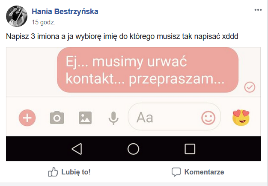Image resolution: width=268 pixels, height=186 pixels.
Task: Click the Lubię to! button
Action: pos(69,172)
